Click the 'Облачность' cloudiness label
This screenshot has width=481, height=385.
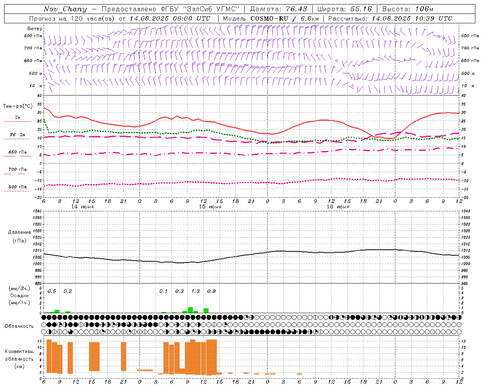tap(19, 326)
